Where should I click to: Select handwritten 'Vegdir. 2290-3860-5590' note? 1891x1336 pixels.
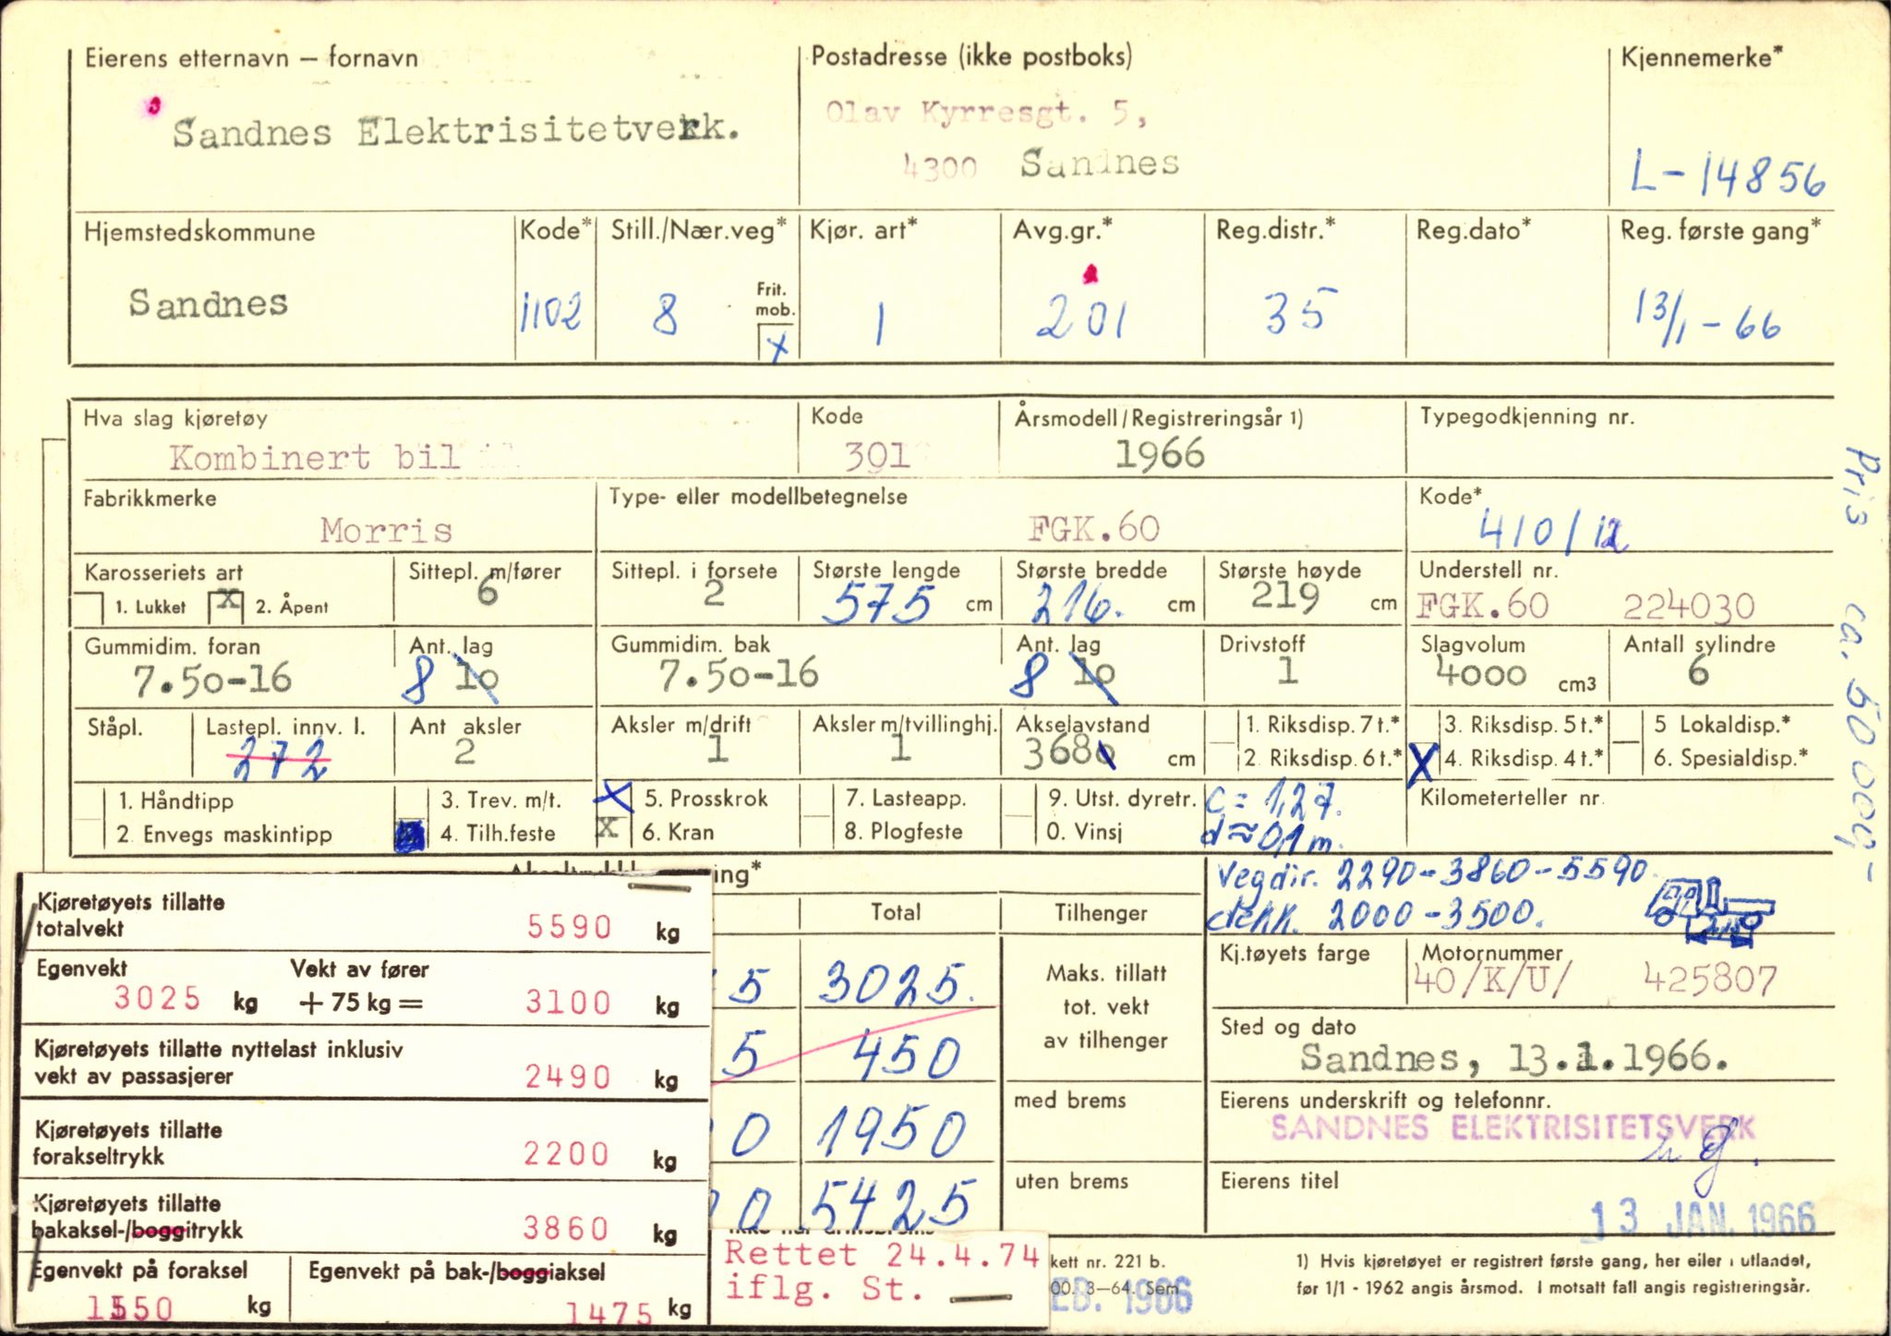click(1431, 873)
